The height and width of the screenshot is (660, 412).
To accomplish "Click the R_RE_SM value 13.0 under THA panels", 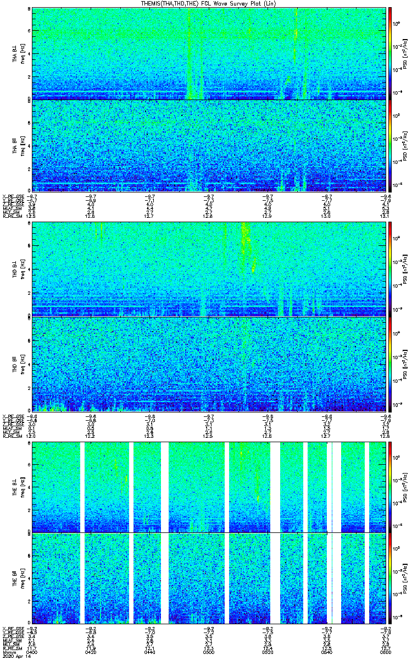I will 326,216.
